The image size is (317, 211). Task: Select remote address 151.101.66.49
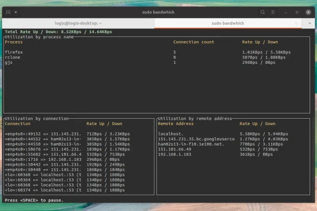(174, 149)
